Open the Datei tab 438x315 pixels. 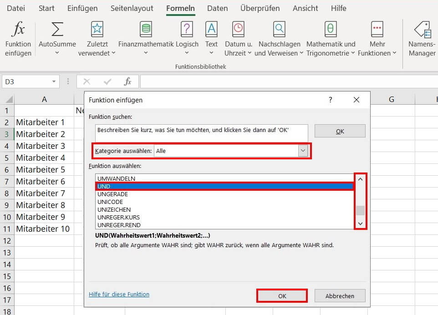(x=16, y=8)
